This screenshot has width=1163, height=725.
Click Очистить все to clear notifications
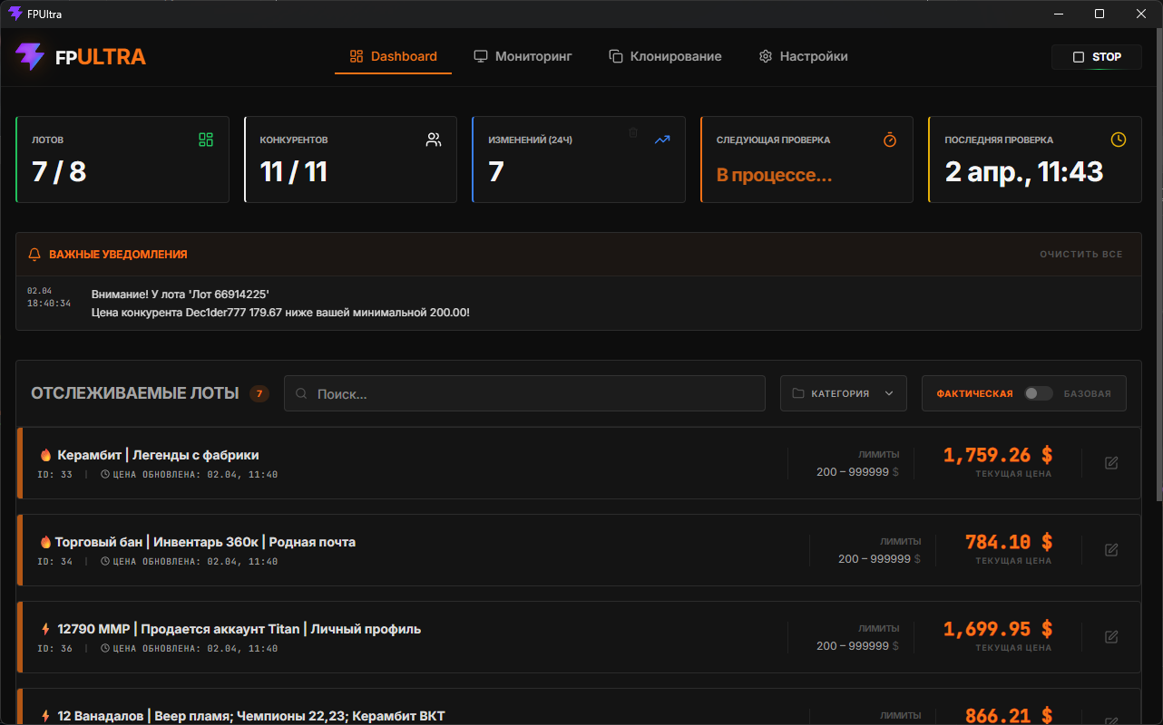pyautogui.click(x=1080, y=255)
